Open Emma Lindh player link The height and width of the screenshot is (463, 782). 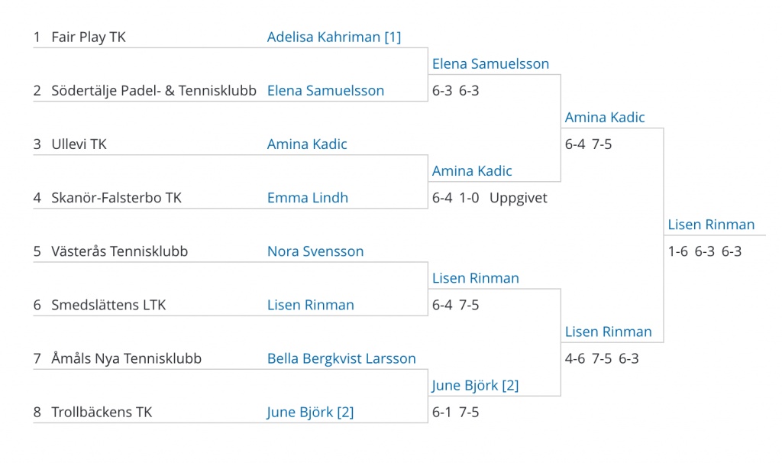pyautogui.click(x=307, y=198)
